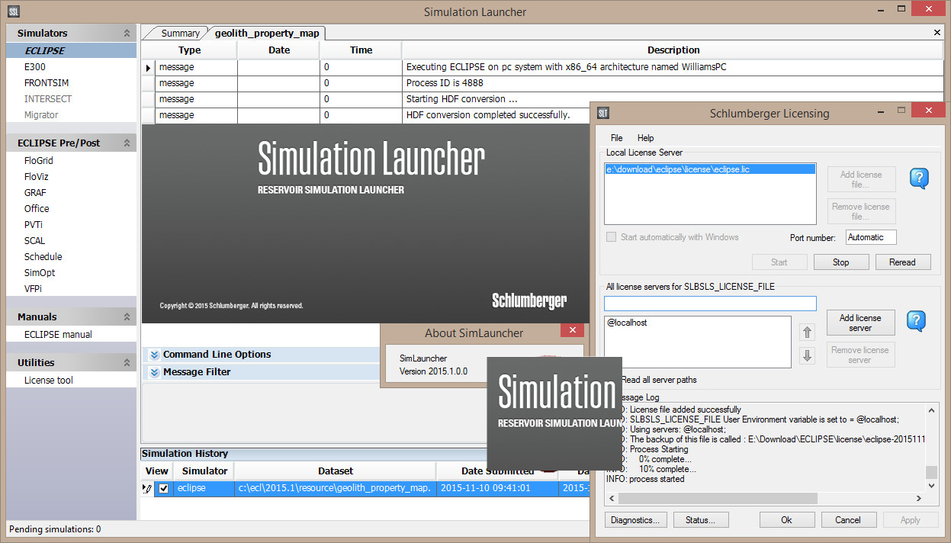Uncheck the View checkbox for the eclipse simulation
The image size is (951, 543).
coord(163,488)
